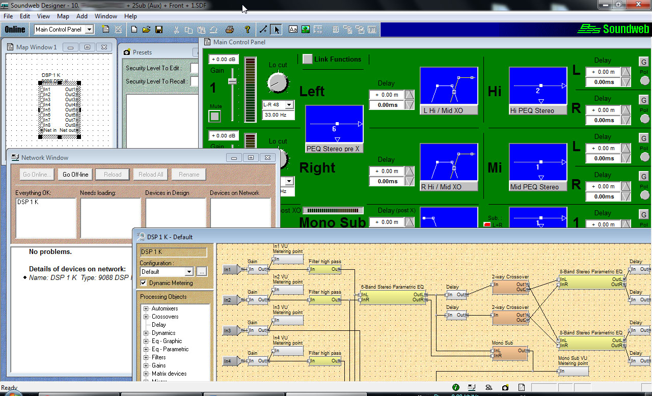652x396 pixels.
Task: Toggle the Link Functions button
Action: [x=308, y=59]
